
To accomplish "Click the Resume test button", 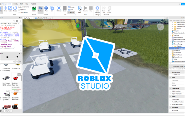I will tap(85, 9).
